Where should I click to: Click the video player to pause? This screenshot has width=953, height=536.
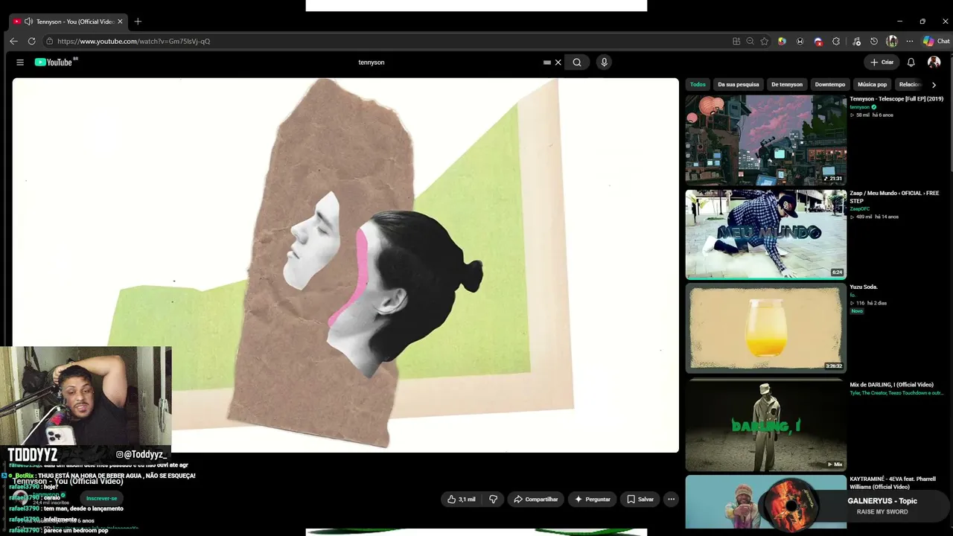click(345, 265)
